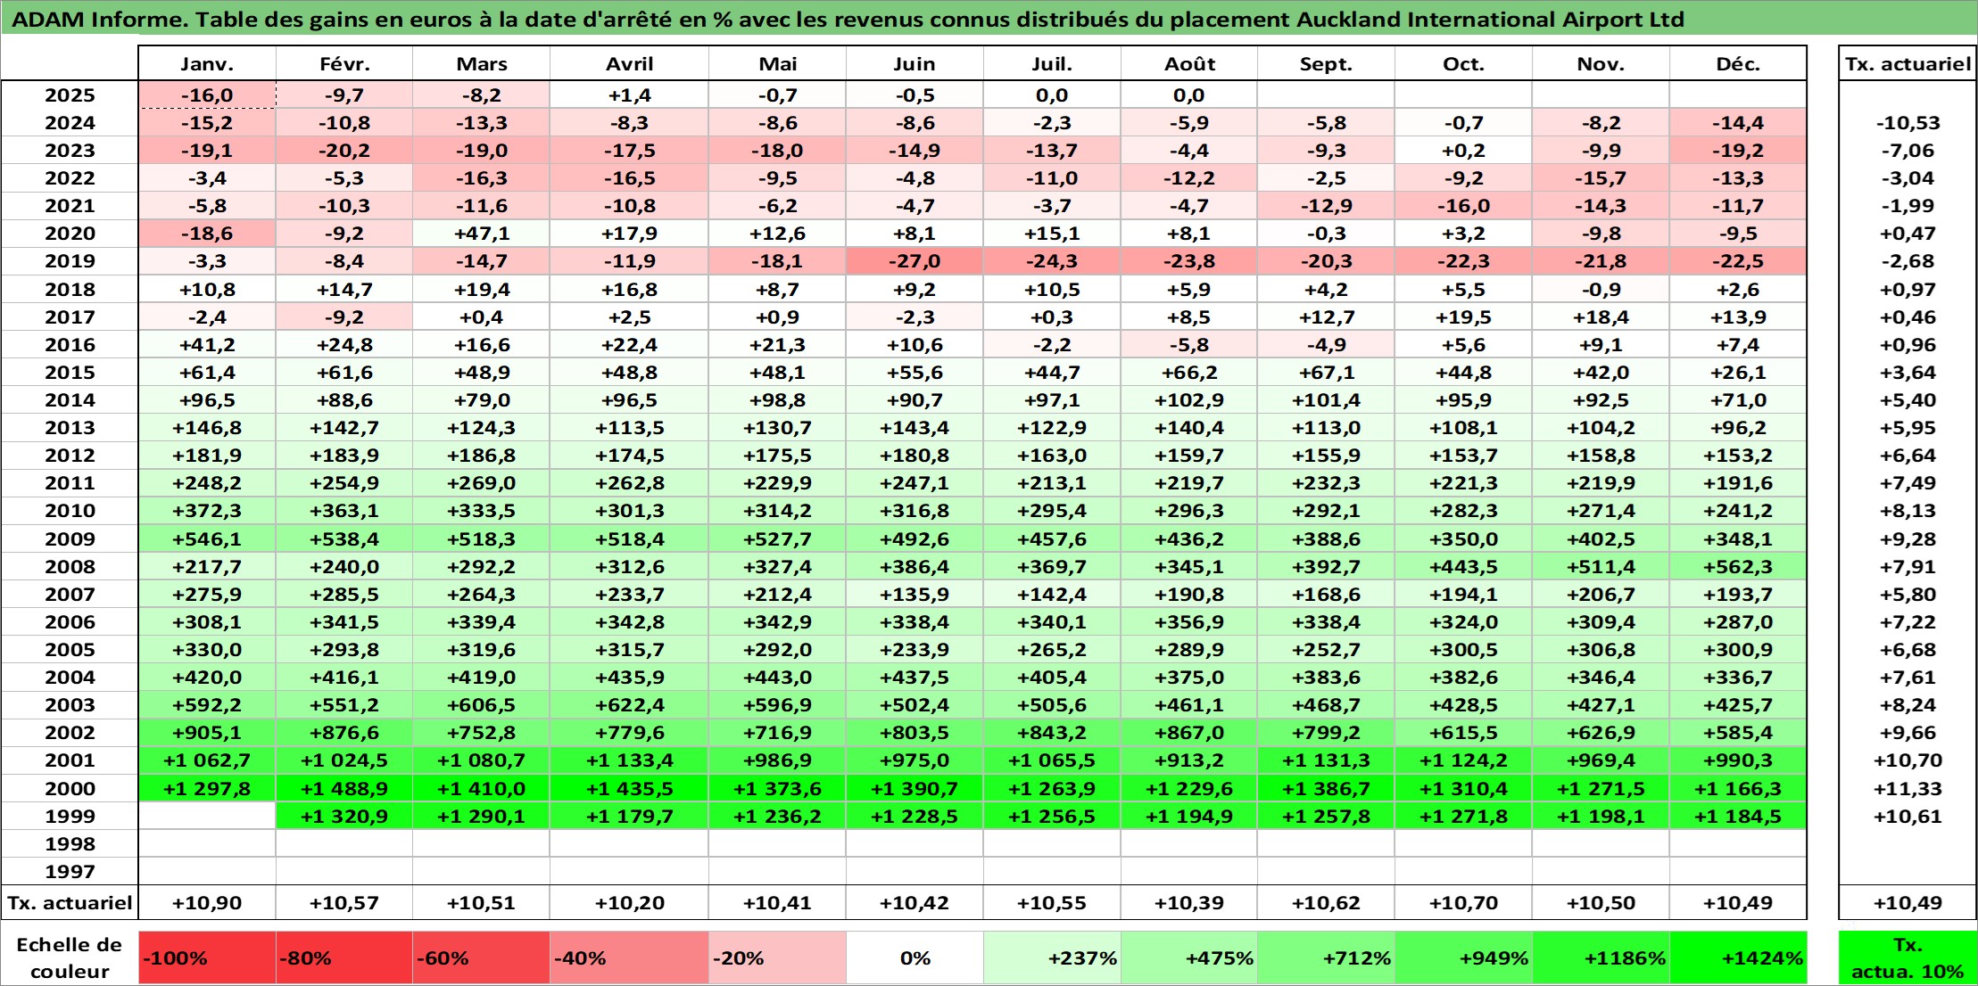Click the +712% green swatch

(1326, 958)
